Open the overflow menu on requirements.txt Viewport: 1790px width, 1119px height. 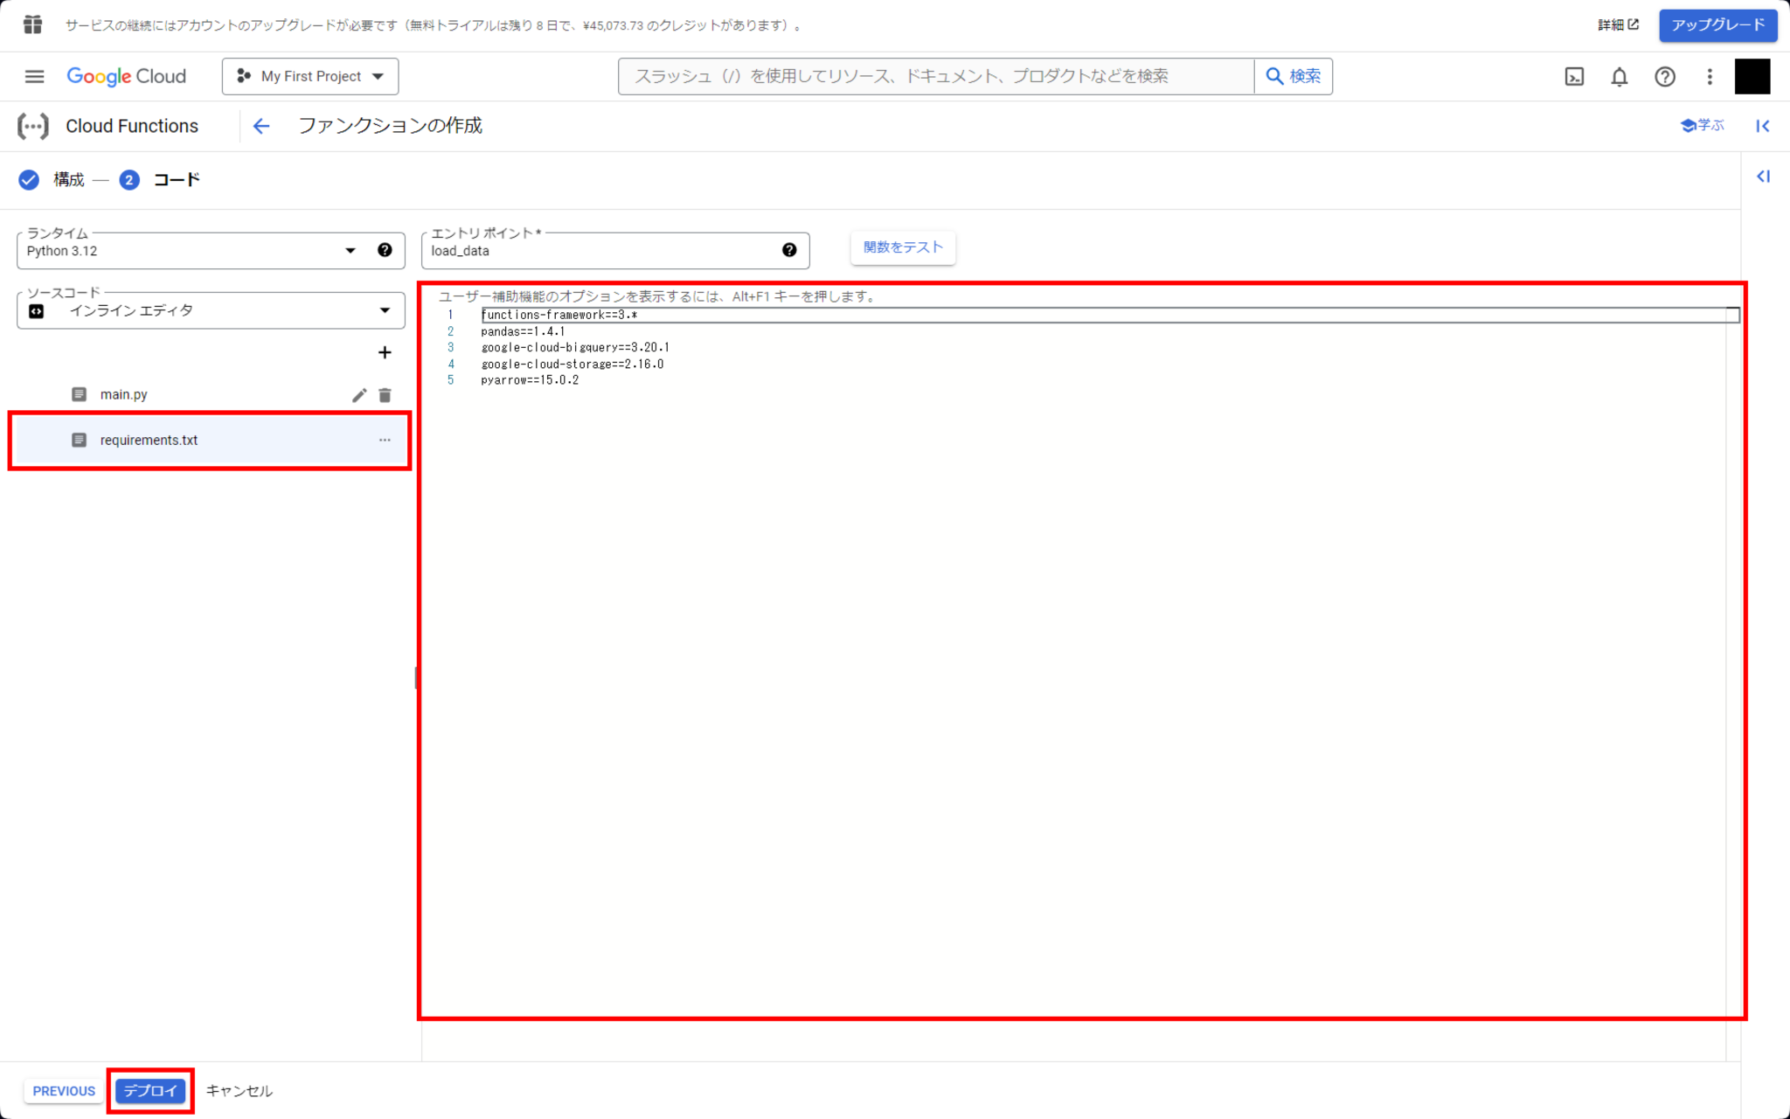pos(385,440)
